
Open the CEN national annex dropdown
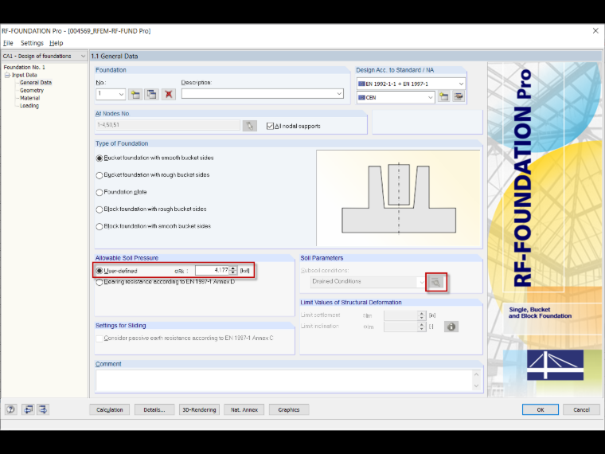(430, 98)
